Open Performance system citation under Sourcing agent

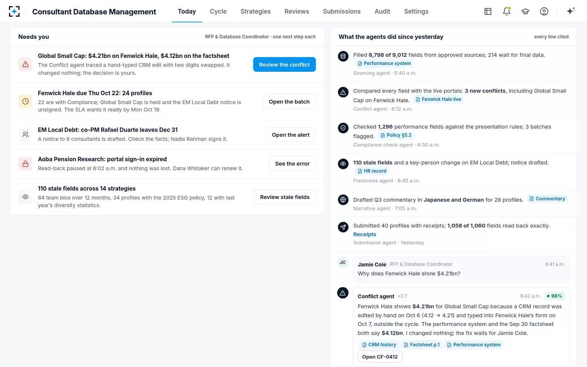(x=384, y=64)
